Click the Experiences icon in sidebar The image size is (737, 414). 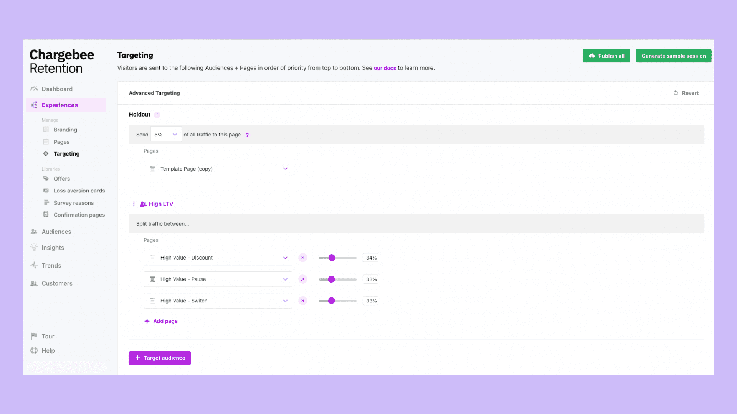pyautogui.click(x=34, y=105)
